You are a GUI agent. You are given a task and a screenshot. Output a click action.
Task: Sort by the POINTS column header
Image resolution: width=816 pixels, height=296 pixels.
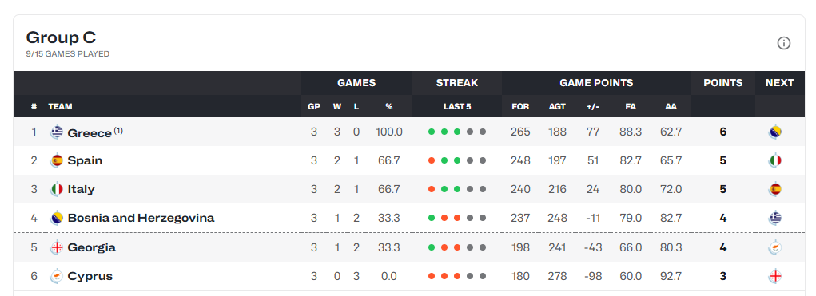722,82
